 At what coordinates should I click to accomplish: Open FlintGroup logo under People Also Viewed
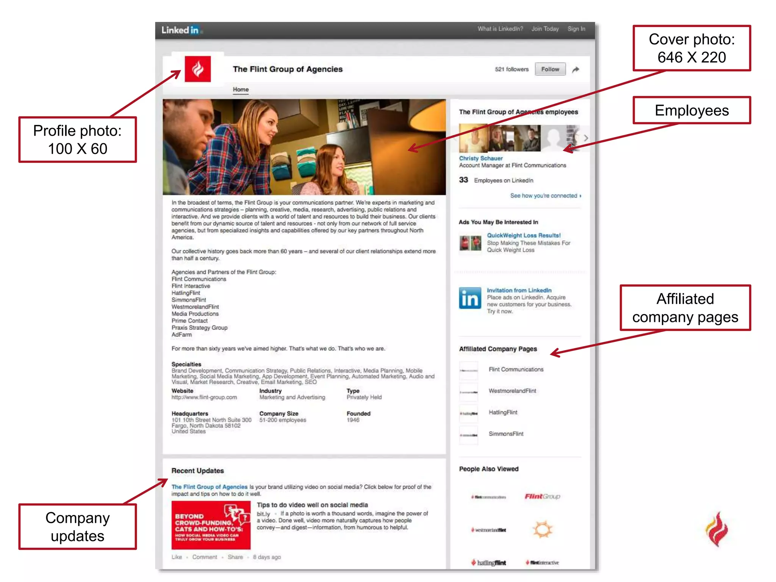pyautogui.click(x=542, y=496)
